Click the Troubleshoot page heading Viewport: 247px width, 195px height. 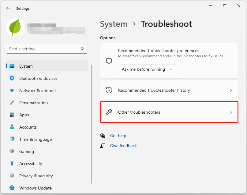coord(166,24)
